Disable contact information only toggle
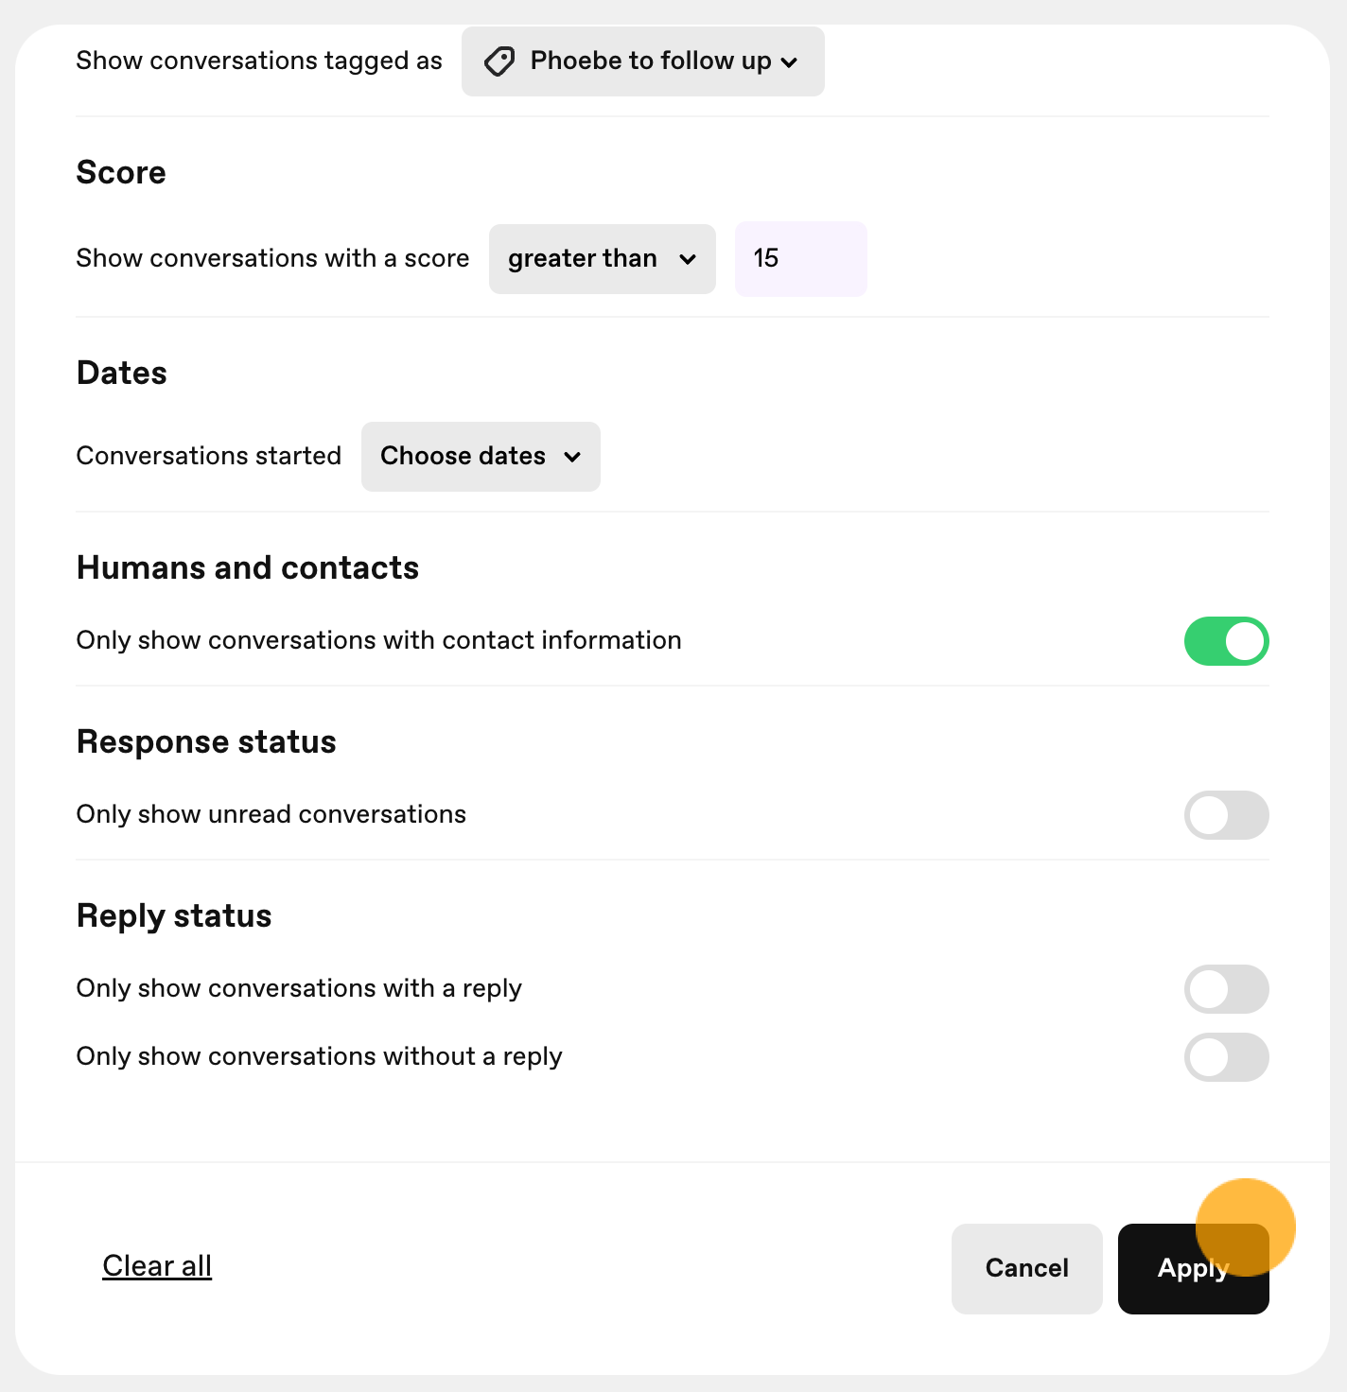The height and width of the screenshot is (1392, 1347). [x=1226, y=641]
